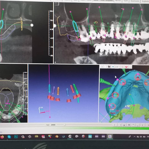
Task: Click the x12 label on the 3D model
Action: click(127, 106)
